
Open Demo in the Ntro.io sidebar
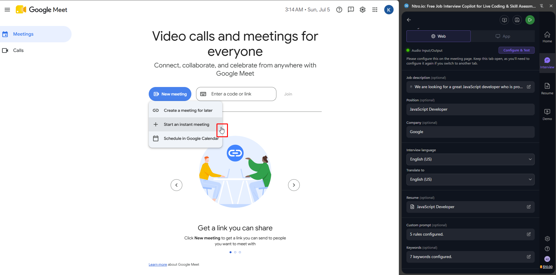[547, 114]
